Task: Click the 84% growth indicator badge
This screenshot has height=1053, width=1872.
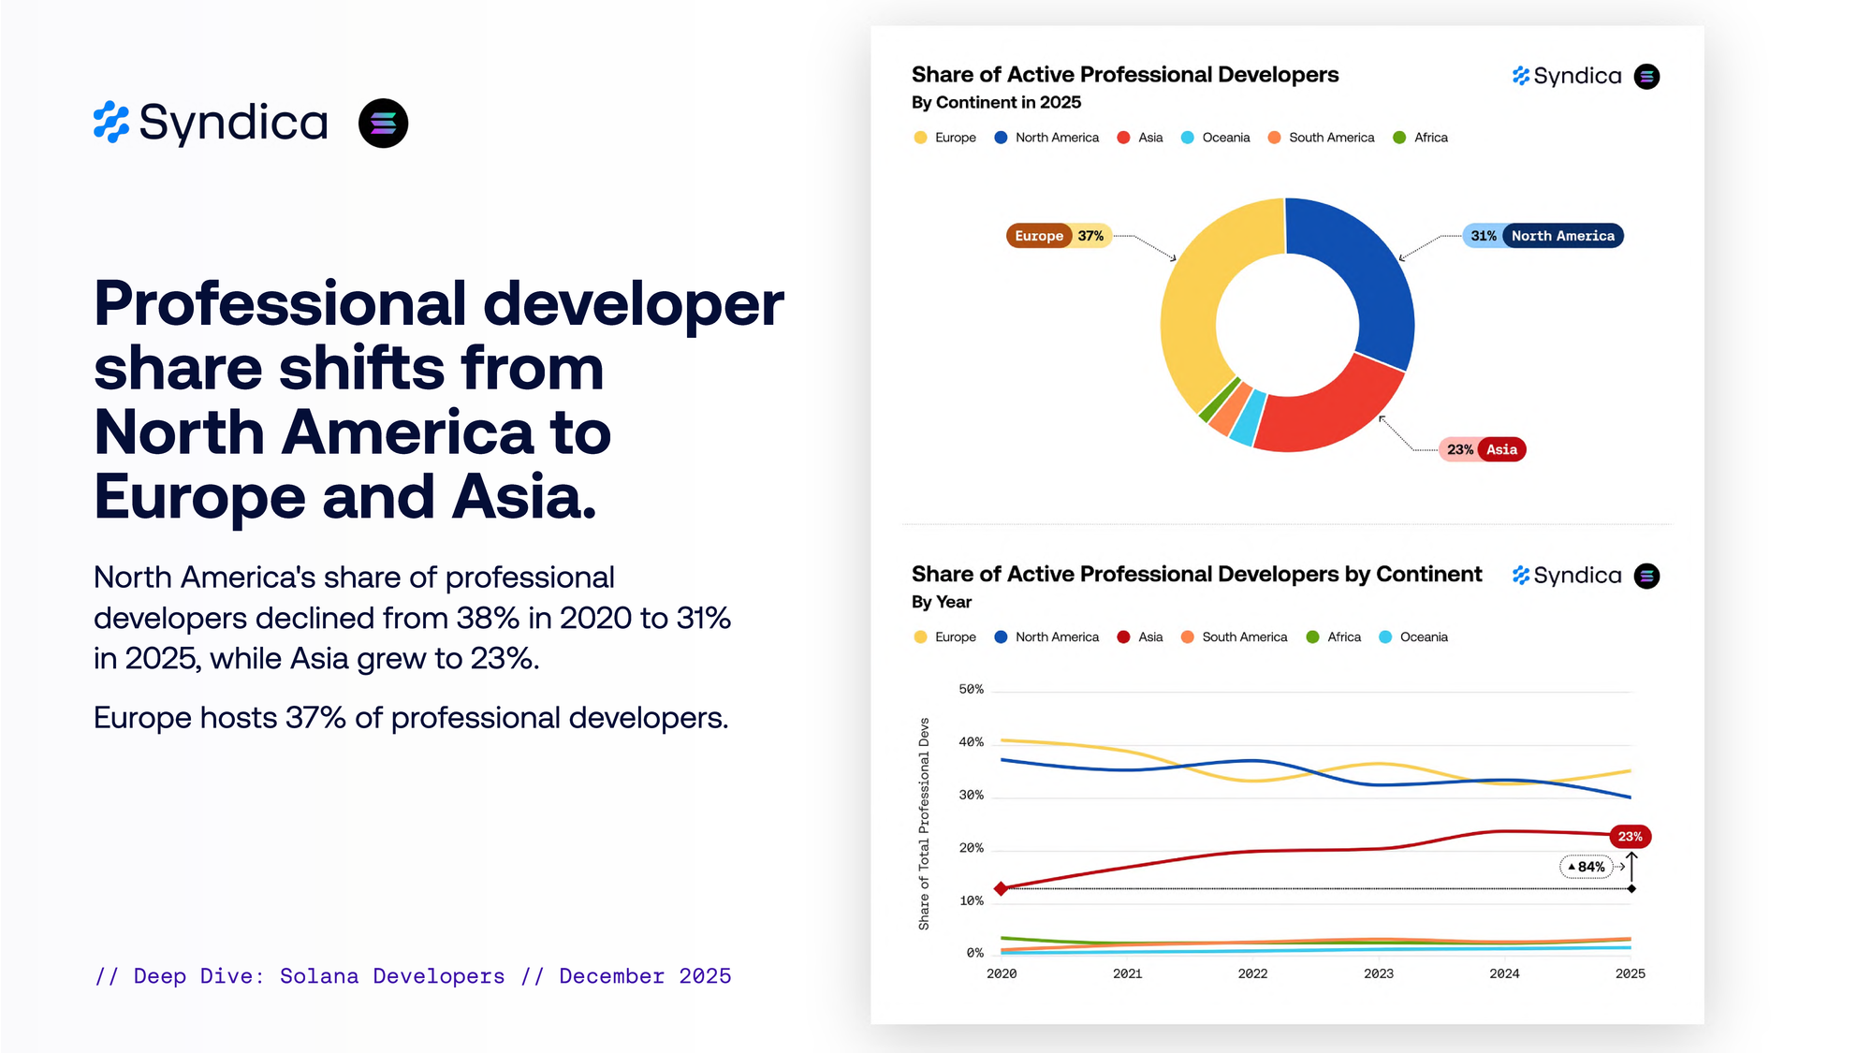Action: pyautogui.click(x=1587, y=867)
